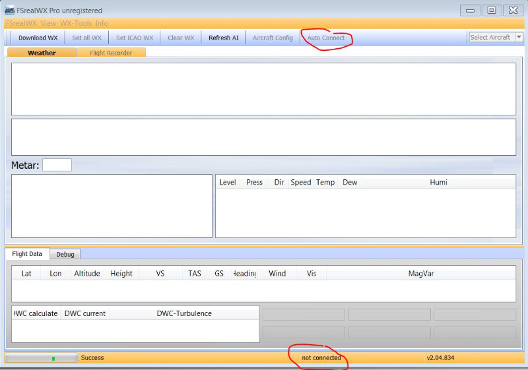
Task: Click Clear WX toolbar button
Action: [181, 38]
